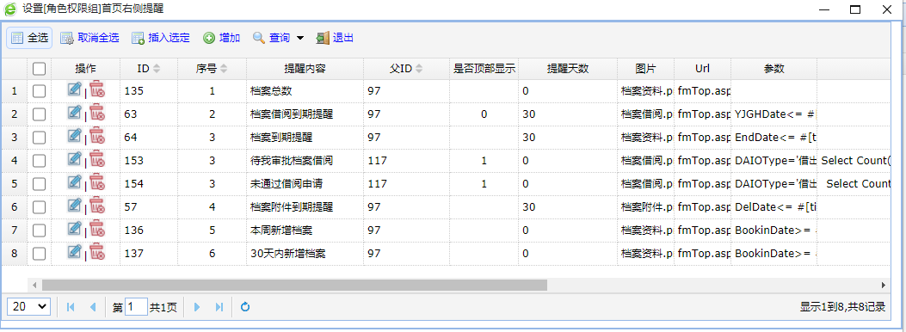Screen dimensions: 906x332
Task: Click edit icon for 待我审批档案借阅 row
Action: click(x=75, y=159)
